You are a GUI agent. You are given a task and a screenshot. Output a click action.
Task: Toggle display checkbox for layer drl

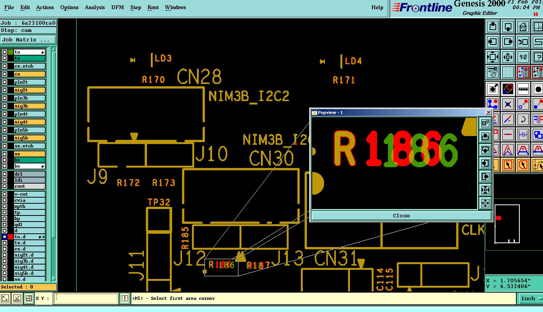(x=5, y=174)
